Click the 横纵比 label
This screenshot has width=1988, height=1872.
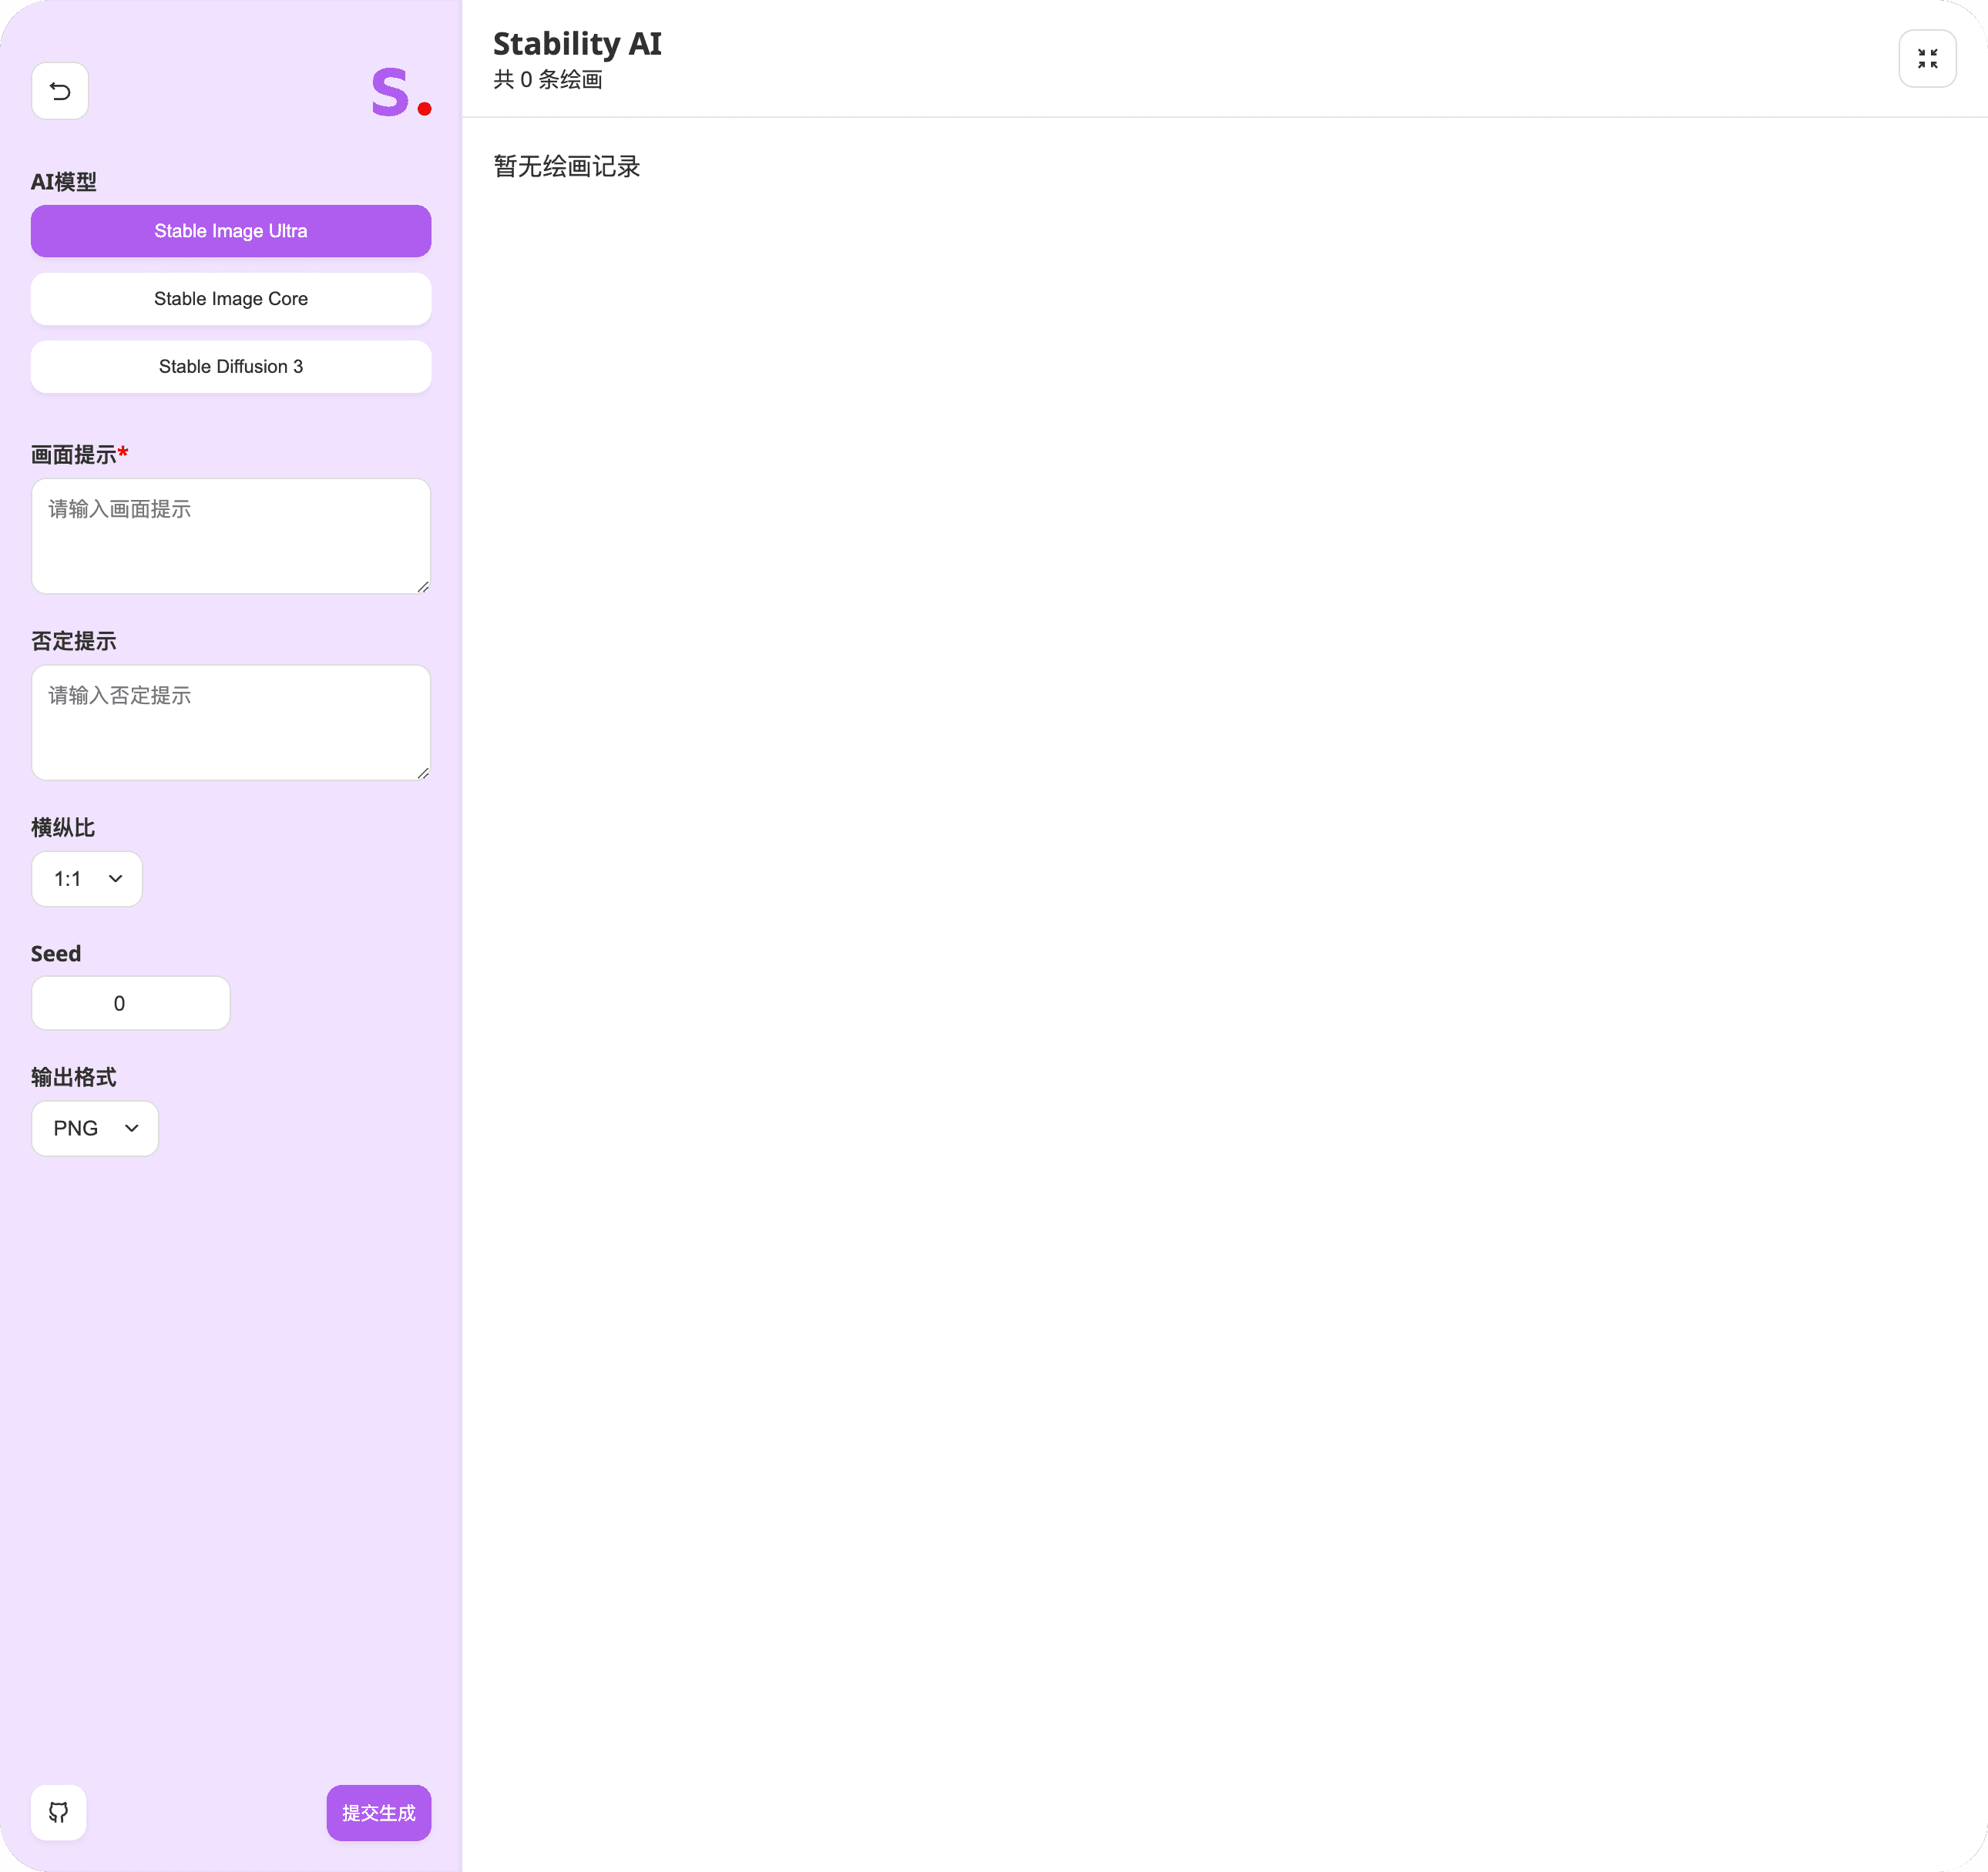pos(63,827)
